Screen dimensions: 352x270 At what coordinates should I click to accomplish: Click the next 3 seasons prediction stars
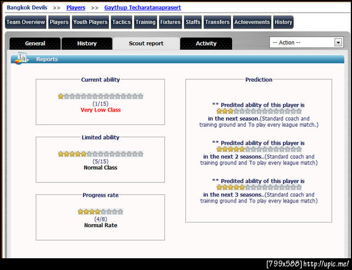pos(259,187)
